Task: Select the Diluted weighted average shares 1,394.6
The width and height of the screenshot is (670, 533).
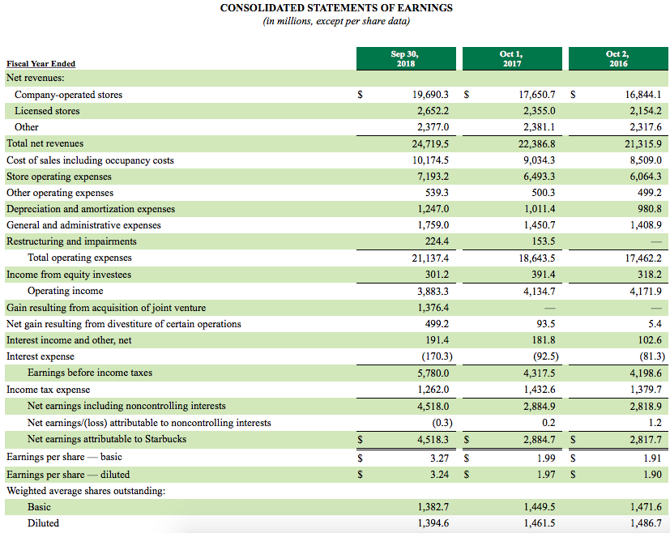Action: 434,523
